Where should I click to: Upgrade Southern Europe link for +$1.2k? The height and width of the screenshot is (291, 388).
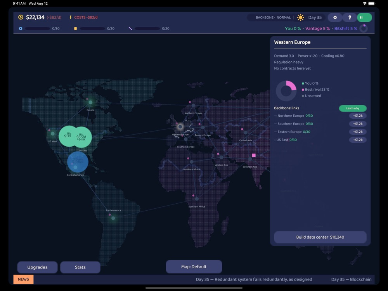point(358,124)
